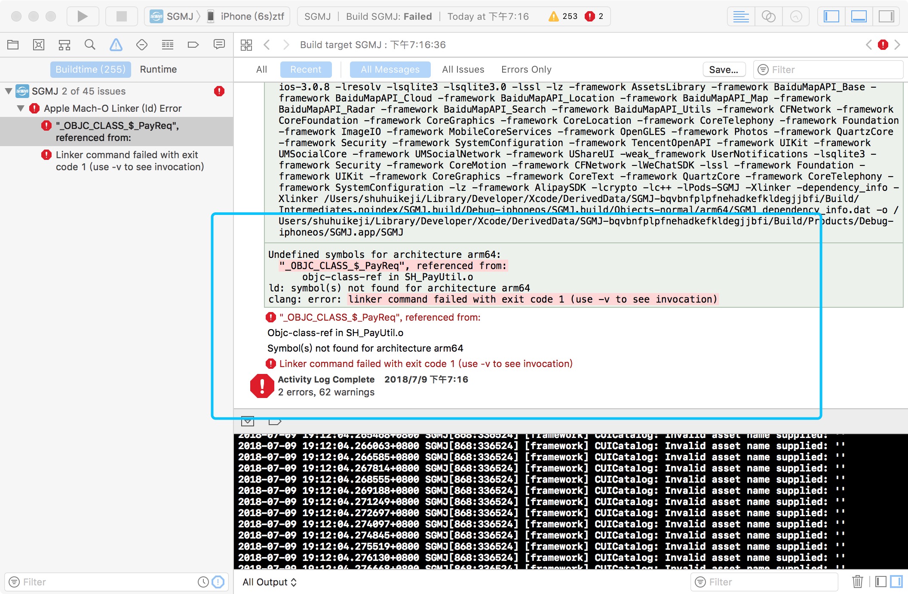908x594 pixels.
Task: Click Symbol(s) not found for architecture arm64
Action: (x=365, y=348)
